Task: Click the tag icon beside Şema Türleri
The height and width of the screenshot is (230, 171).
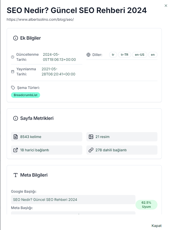Action: pos(13,88)
